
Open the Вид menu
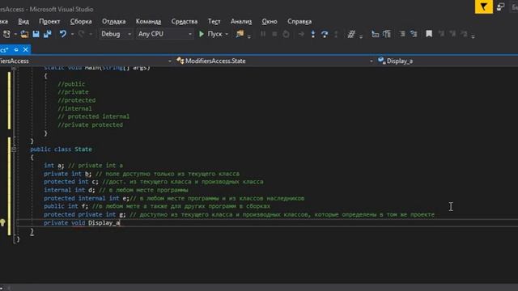coord(23,22)
